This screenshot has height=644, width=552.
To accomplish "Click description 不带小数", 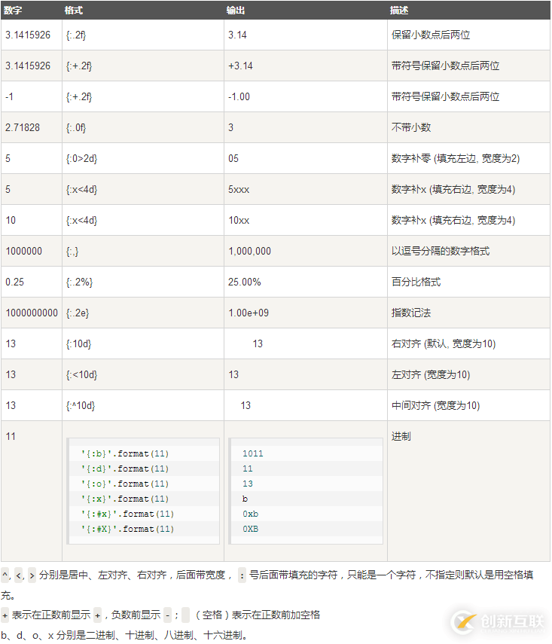I will tap(411, 128).
